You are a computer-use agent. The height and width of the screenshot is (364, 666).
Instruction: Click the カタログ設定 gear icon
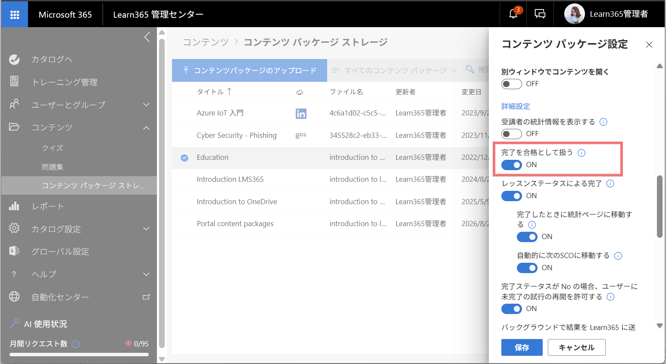(x=14, y=228)
